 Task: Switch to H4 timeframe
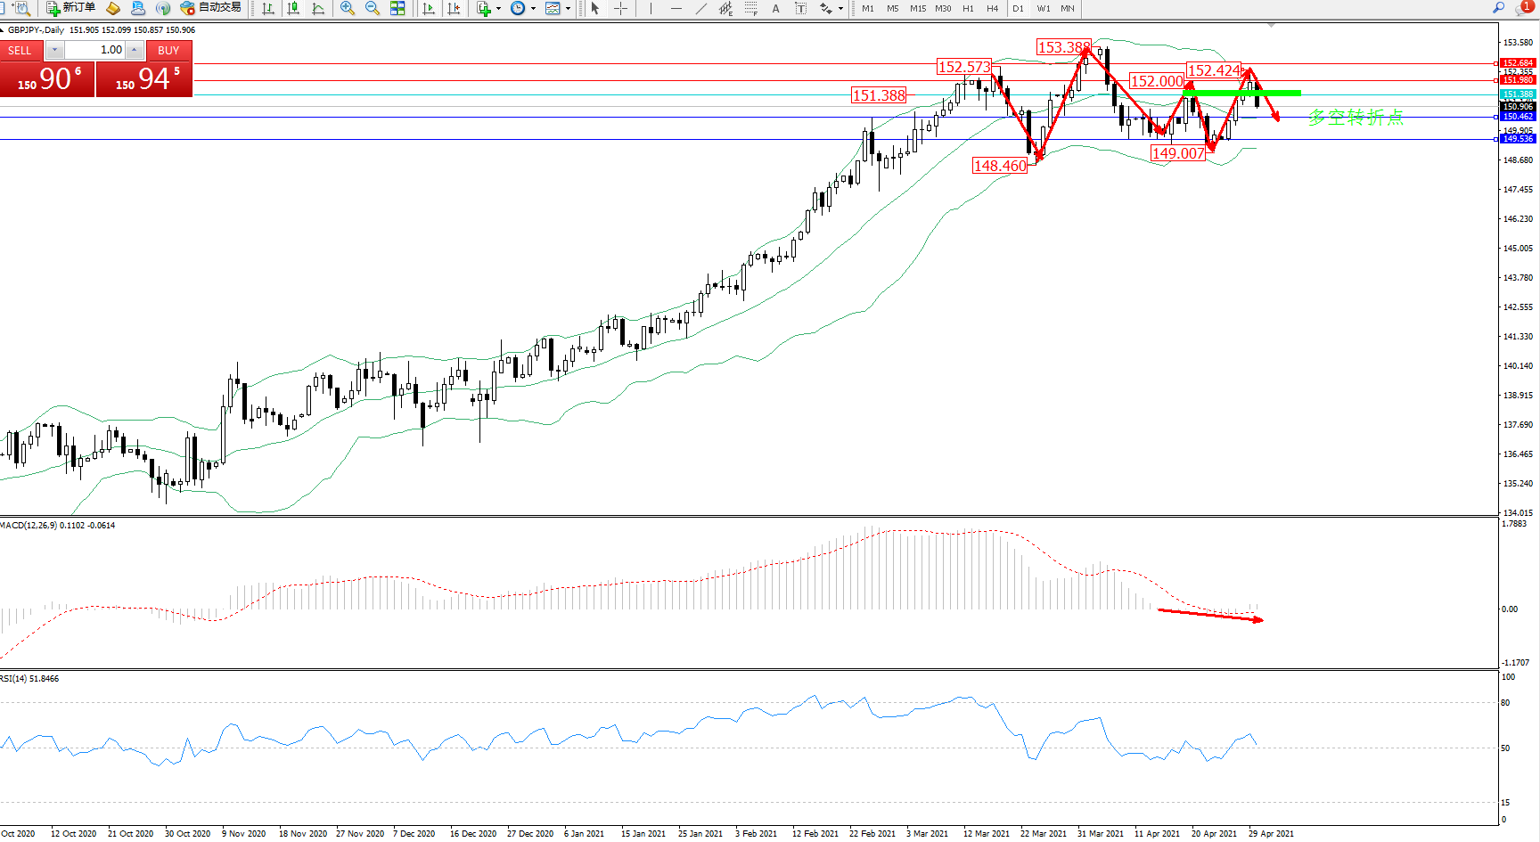click(992, 8)
